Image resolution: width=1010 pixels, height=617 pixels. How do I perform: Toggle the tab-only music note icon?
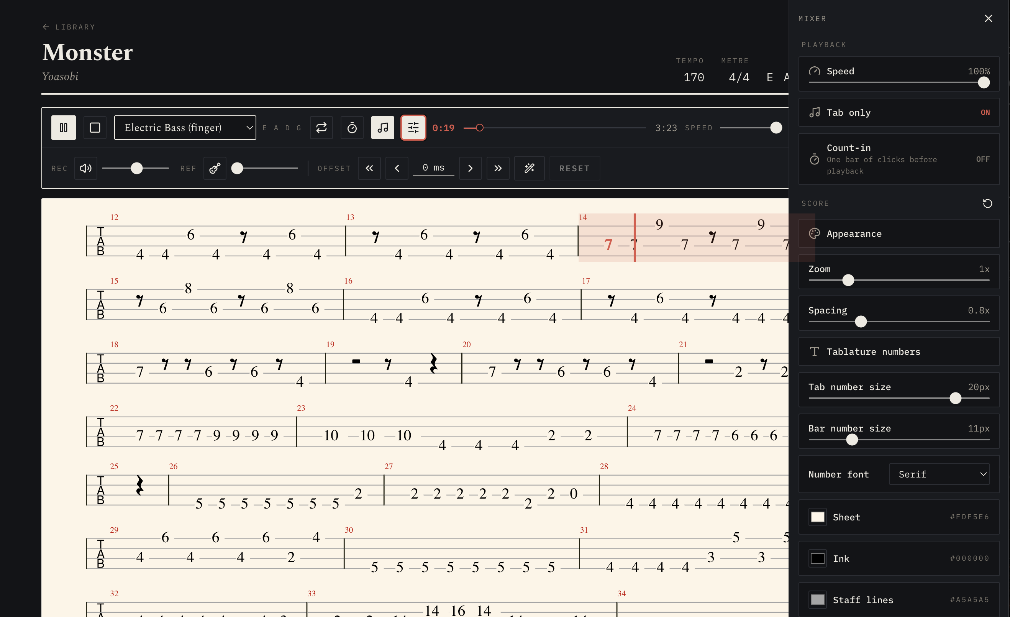383,128
